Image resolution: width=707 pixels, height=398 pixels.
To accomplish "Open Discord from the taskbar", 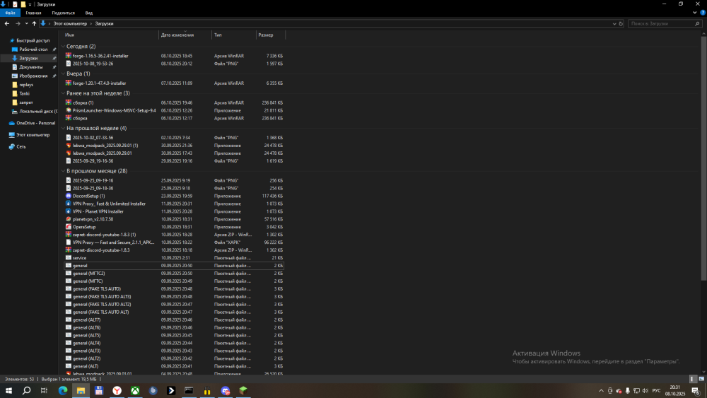I will pyautogui.click(x=226, y=390).
